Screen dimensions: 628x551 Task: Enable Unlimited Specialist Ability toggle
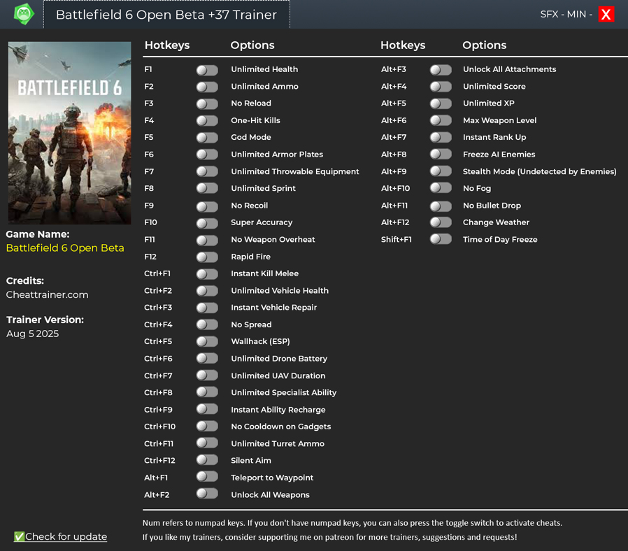(x=207, y=392)
